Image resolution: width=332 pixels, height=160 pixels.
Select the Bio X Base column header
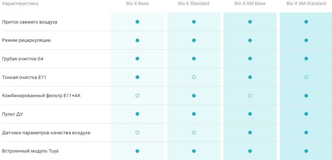click(x=137, y=4)
